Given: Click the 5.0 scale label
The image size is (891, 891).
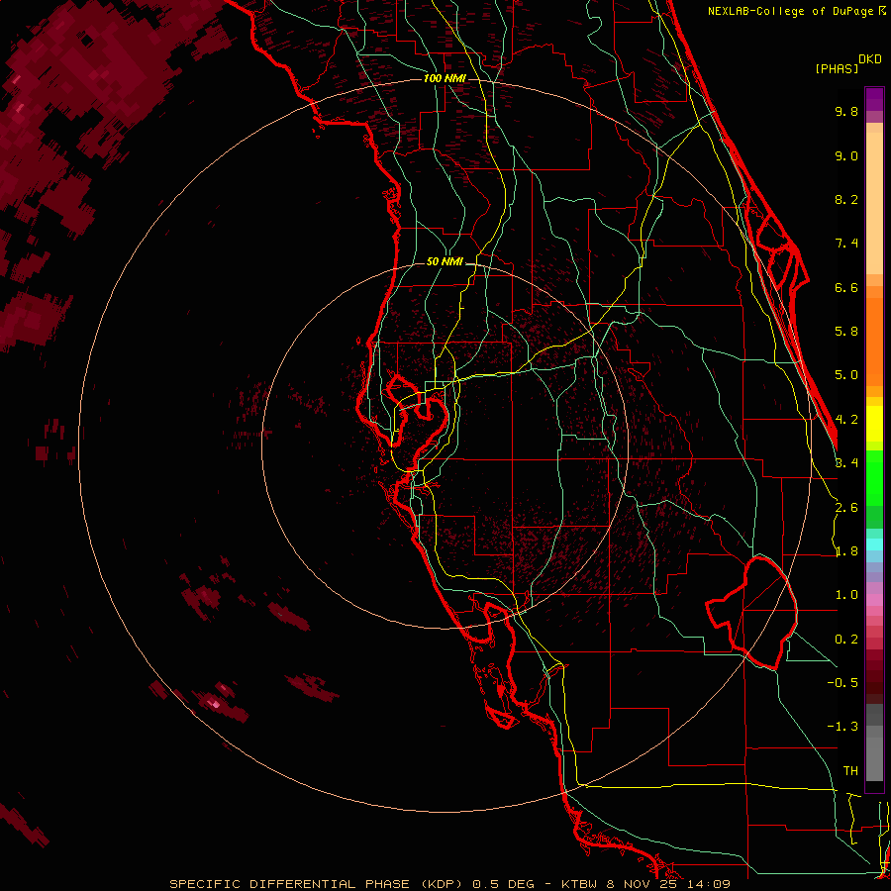Looking at the screenshot, I should coord(846,375).
